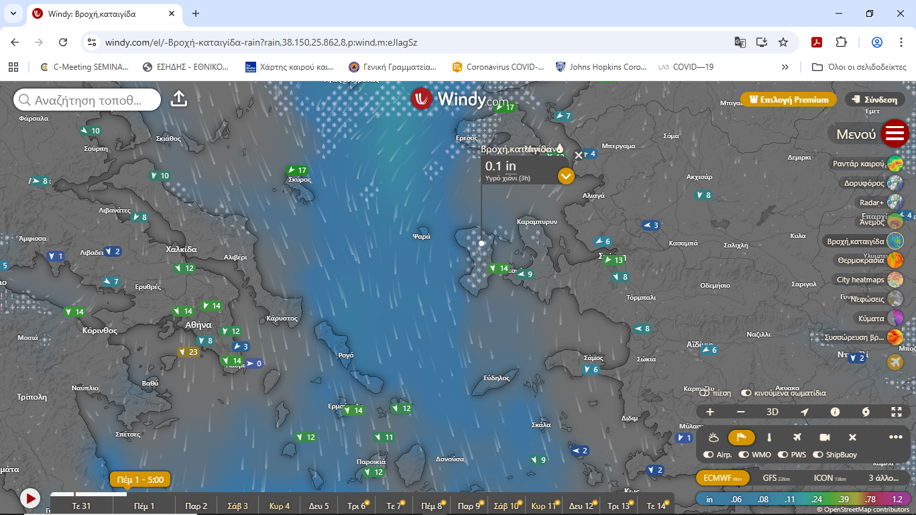916x515 pixels.
Task: Click the Αναζήτηση τοποθ... search field
Action: [x=87, y=100]
